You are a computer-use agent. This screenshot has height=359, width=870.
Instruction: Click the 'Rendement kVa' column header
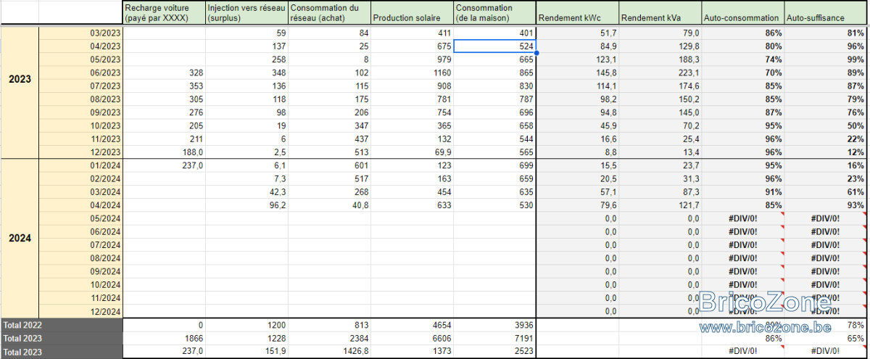[660, 12]
